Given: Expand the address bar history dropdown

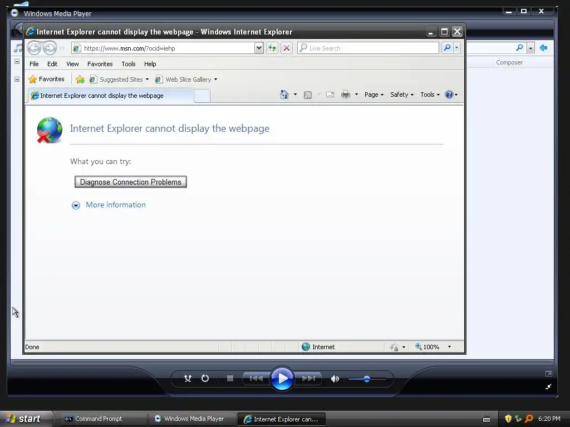Looking at the screenshot, I should 258,48.
